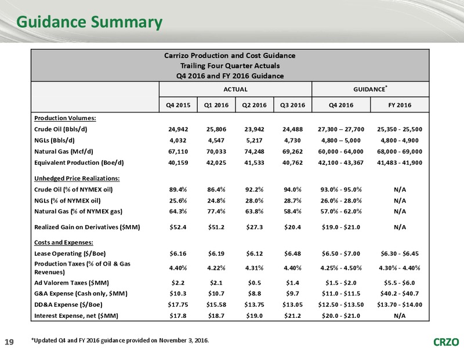Select natural gas value 67,110
This screenshot has height=348, width=464.
click(178, 151)
